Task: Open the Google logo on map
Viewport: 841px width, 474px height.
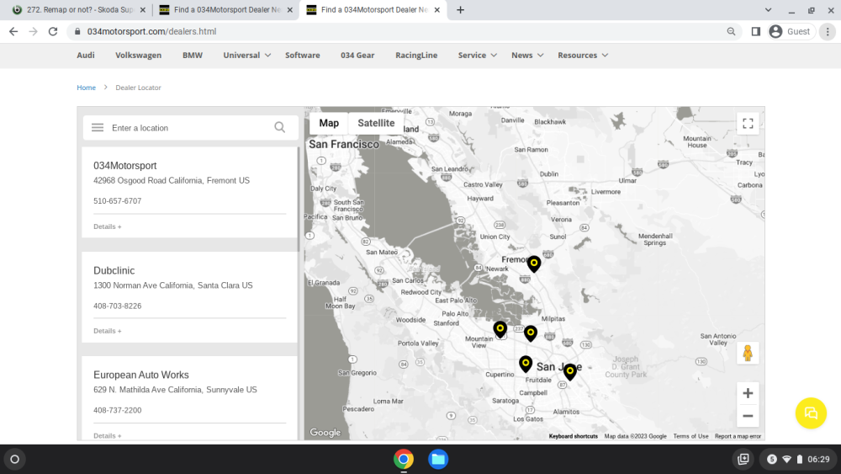Action: point(325,432)
